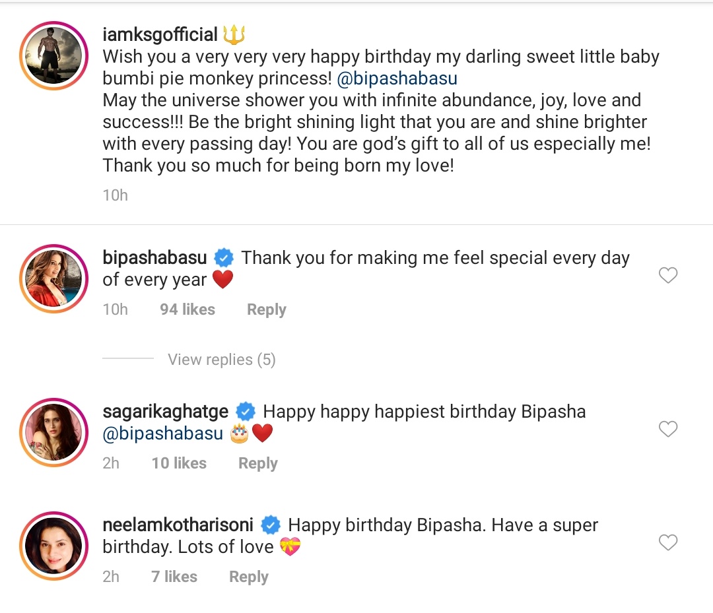Open the iamksgofficial username link
The width and height of the screenshot is (713, 613).
[160, 34]
